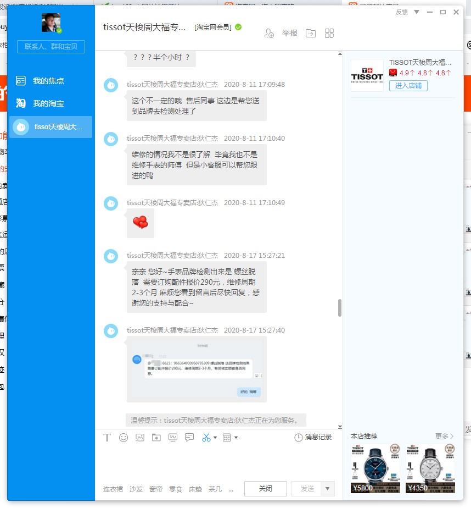Click the red hearts emoticon message

(141, 223)
